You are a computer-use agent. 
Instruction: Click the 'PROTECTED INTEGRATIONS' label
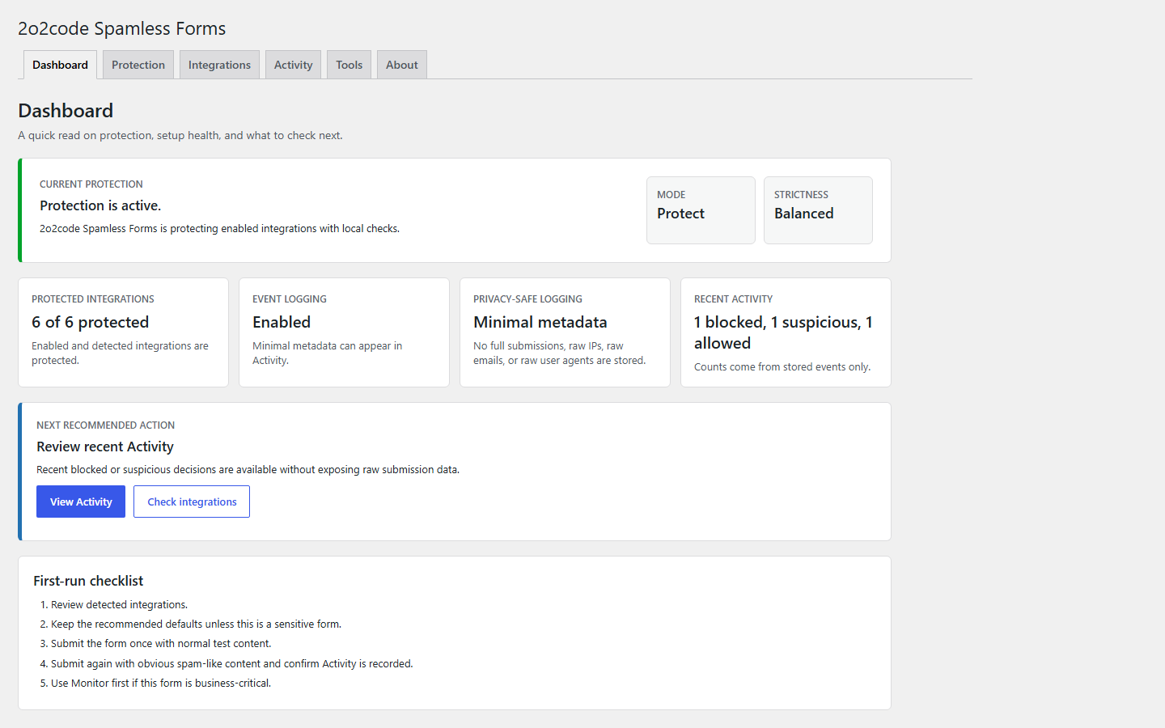[x=93, y=299]
